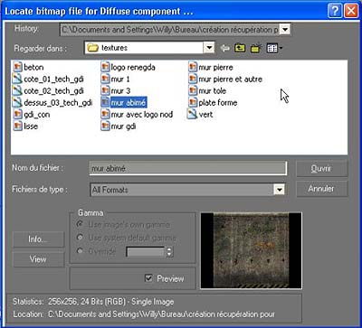Select the file named mur 3
The height and width of the screenshot is (328, 362).
click(x=120, y=91)
